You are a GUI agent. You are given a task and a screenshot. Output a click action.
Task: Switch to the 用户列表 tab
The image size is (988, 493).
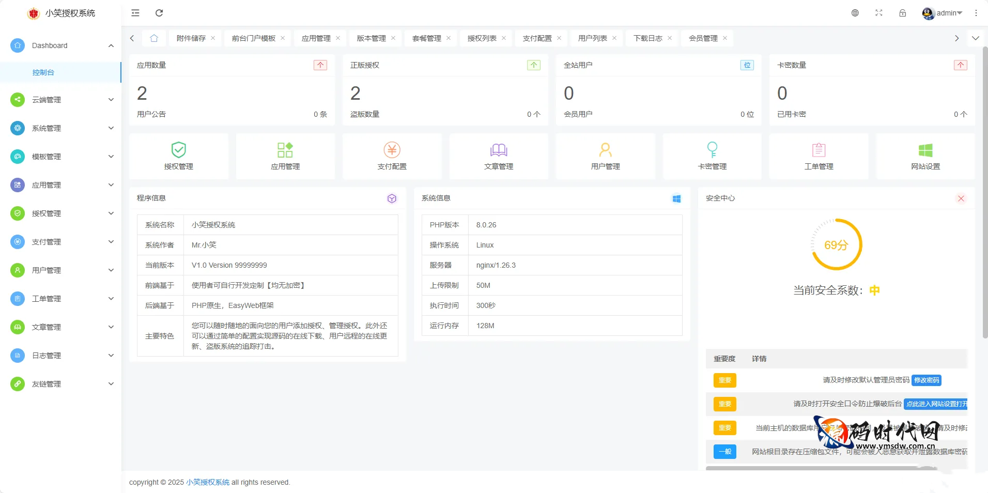tap(592, 38)
